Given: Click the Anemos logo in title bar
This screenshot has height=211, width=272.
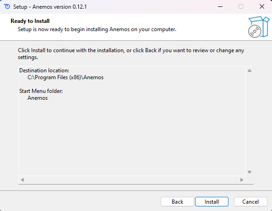Looking at the screenshot, I should [x=7, y=6].
